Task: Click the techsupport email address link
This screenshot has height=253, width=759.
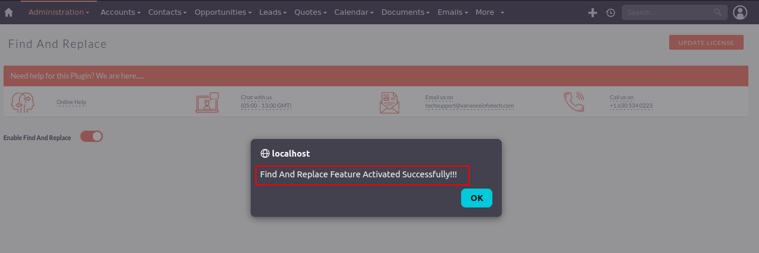Action: point(469,106)
